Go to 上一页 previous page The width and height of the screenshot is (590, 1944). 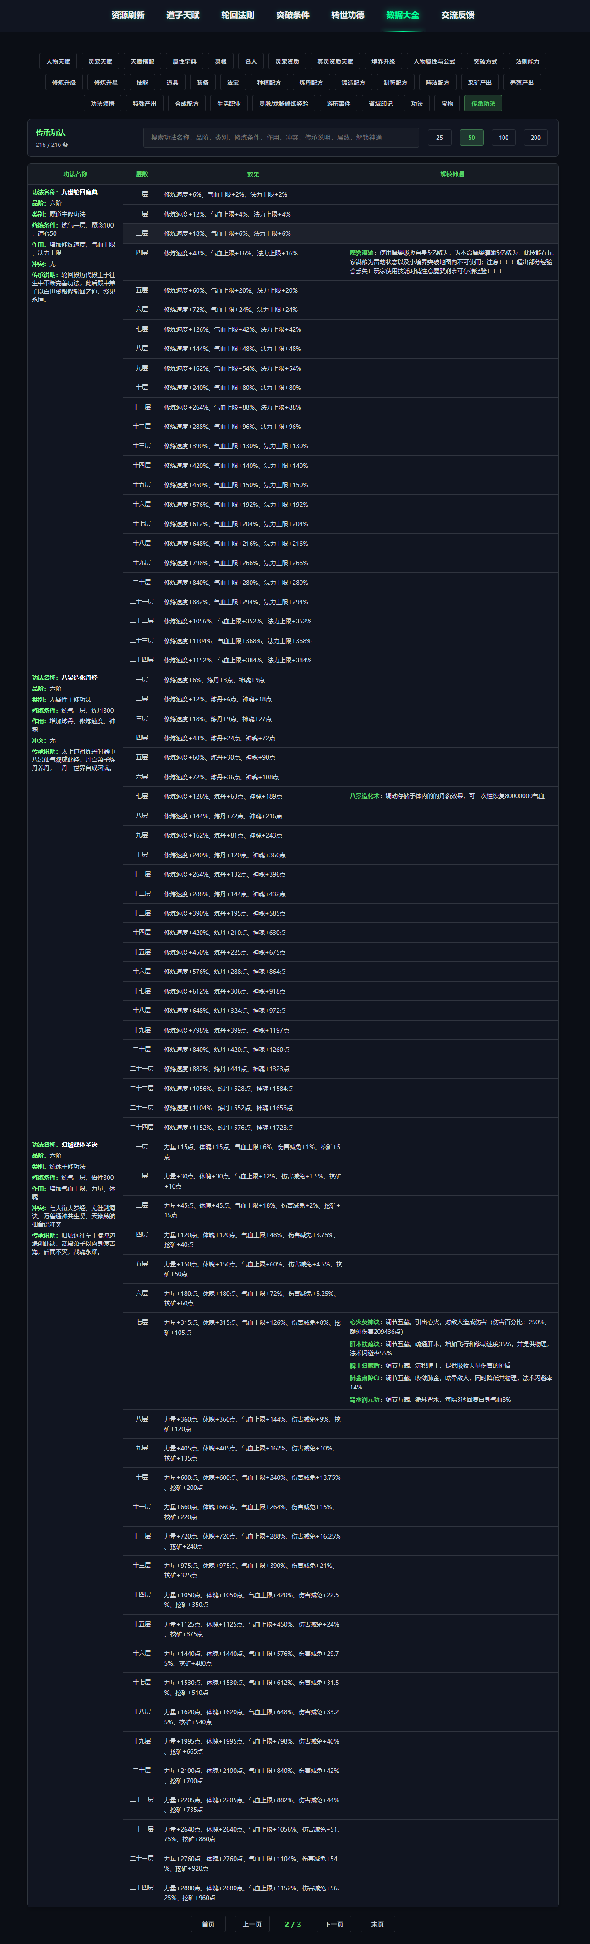(x=252, y=1924)
